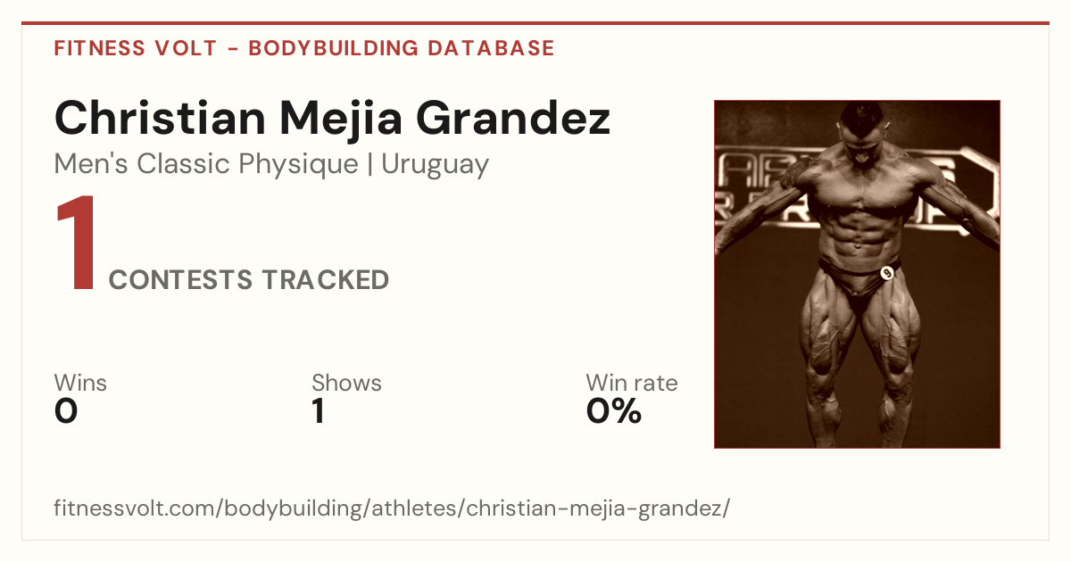Click the 0% win rate value
This screenshot has height=562, width=1071.
click(x=614, y=411)
